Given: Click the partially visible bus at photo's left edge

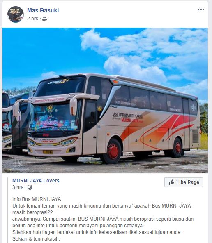Looking at the screenshot, I should click(x=7, y=123).
